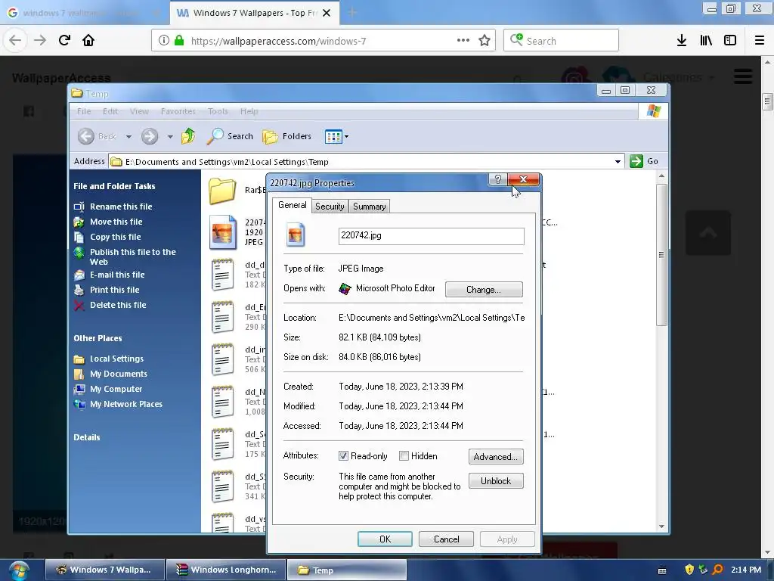Screen dimensions: 774x581
Task: Click the site information icon in URL bar
Action: [164, 41]
